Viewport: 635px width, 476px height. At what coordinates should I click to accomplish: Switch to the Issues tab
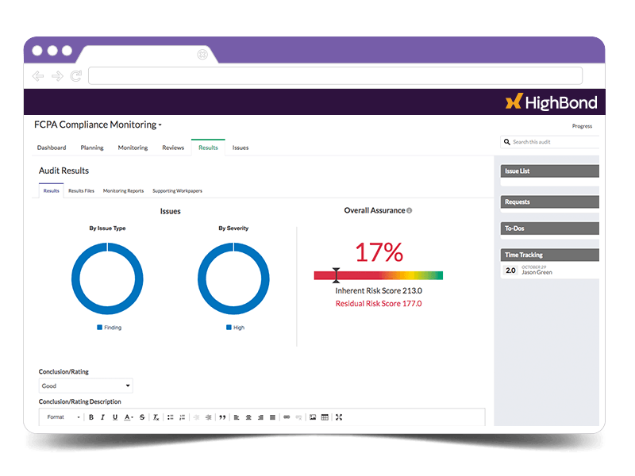click(241, 148)
